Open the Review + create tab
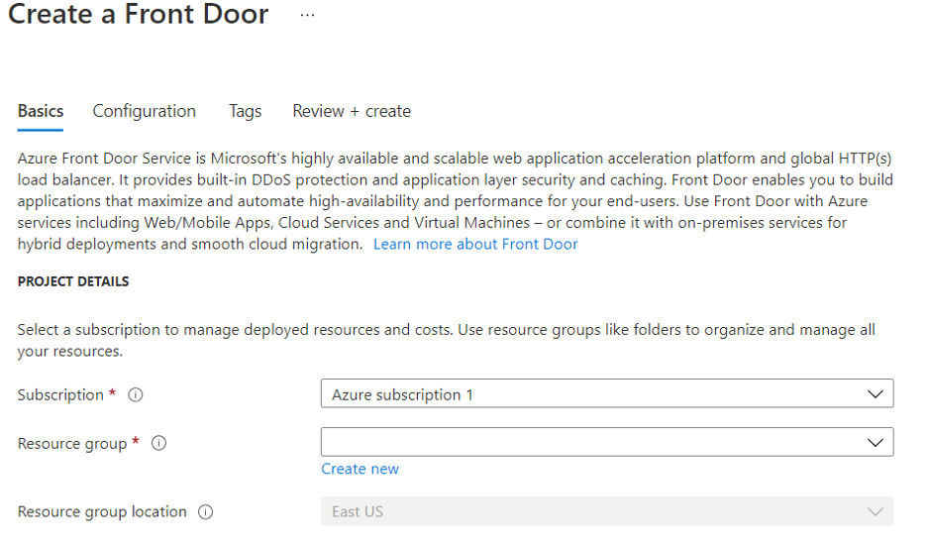This screenshot has width=927, height=545. (x=352, y=111)
